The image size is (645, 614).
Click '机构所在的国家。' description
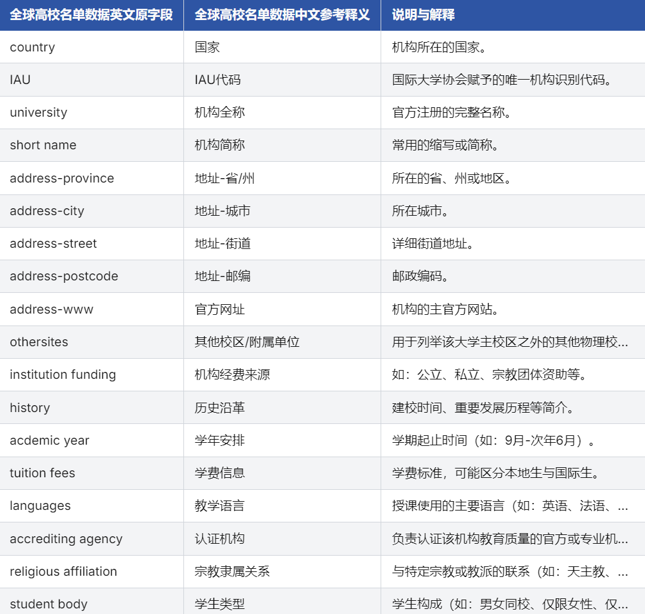click(x=440, y=47)
